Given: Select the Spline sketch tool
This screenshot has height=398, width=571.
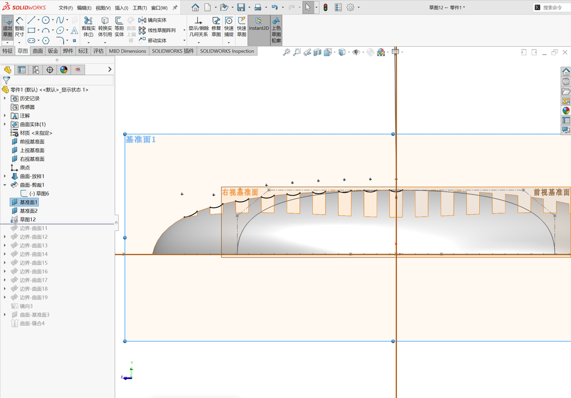Looking at the screenshot, I should point(60,20).
